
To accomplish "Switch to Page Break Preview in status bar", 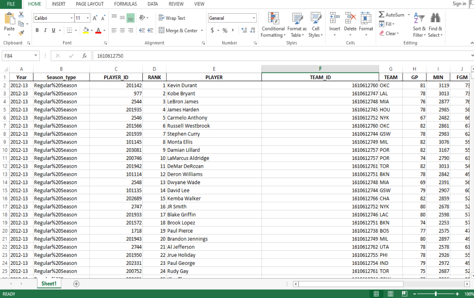I will coord(404,294).
